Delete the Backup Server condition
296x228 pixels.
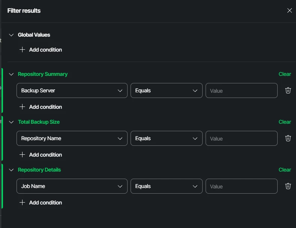pyautogui.click(x=288, y=90)
